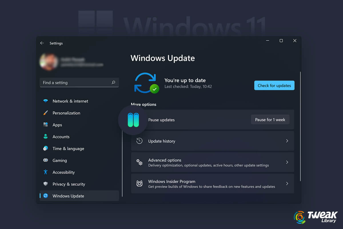Select Privacy & security from the sidebar
The height and width of the screenshot is (229, 343).
(x=69, y=184)
